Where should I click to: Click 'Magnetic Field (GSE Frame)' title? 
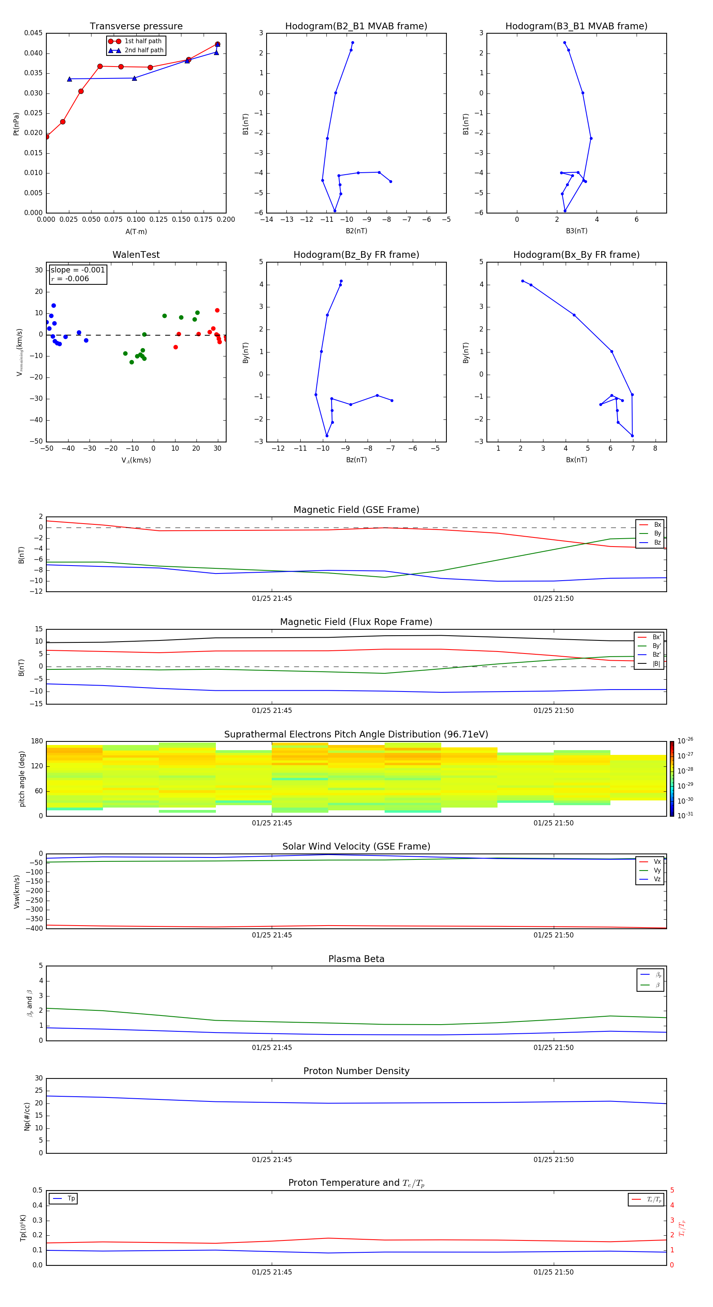356,510
